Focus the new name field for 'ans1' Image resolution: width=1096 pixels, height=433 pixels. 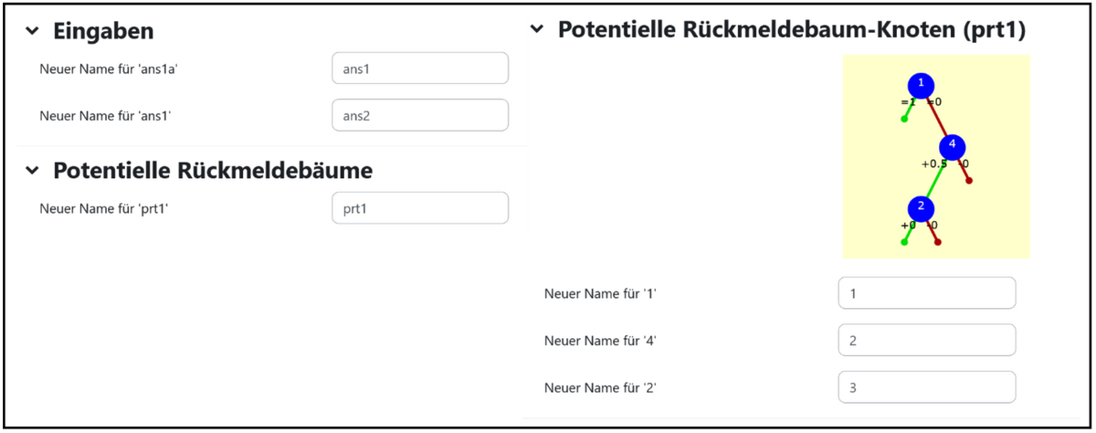tap(419, 115)
